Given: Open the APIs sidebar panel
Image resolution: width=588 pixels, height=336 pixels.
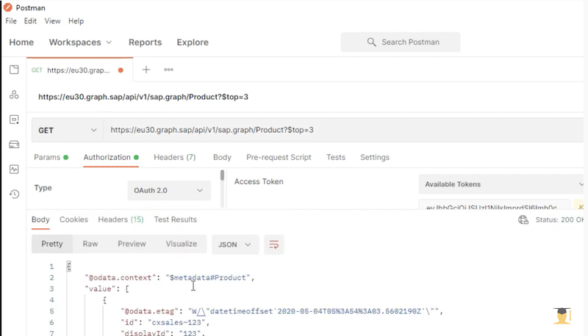Looking at the screenshot, I should coord(13,95).
